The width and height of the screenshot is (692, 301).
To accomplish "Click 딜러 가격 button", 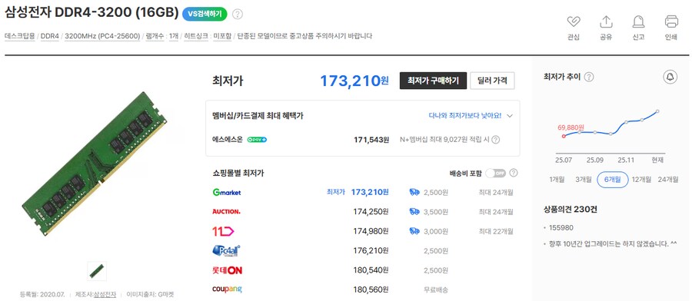I will 492,81.
